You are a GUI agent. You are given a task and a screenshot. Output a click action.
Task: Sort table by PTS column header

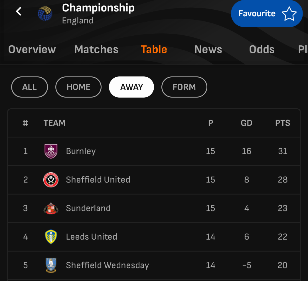click(x=283, y=123)
